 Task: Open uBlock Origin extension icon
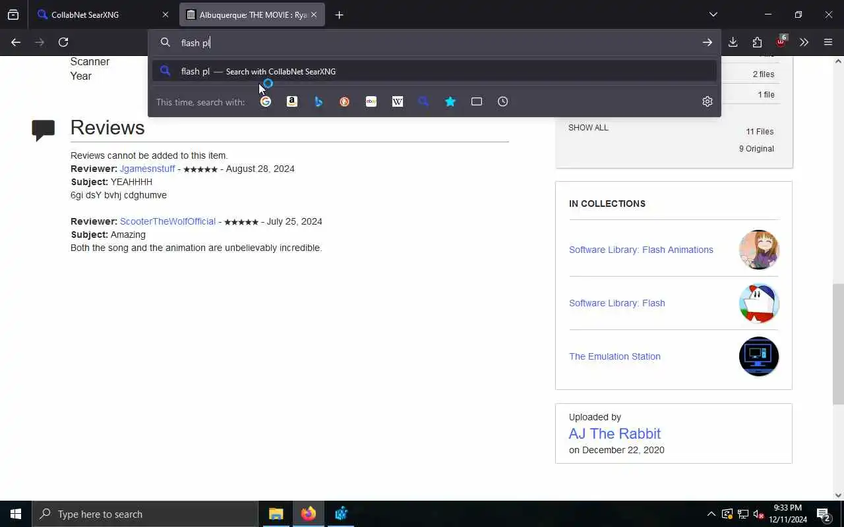pos(781,42)
